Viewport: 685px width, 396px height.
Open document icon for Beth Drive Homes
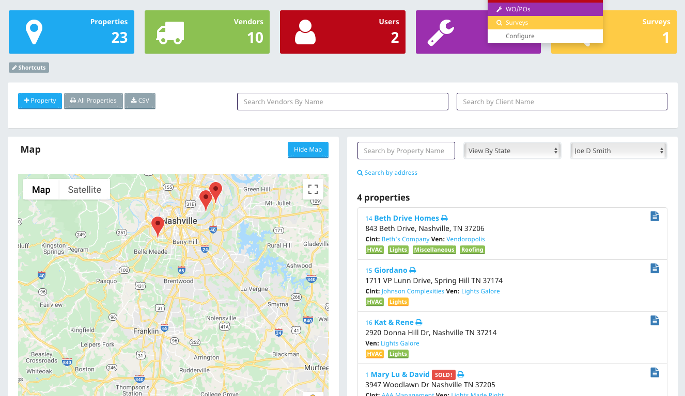[x=655, y=217]
